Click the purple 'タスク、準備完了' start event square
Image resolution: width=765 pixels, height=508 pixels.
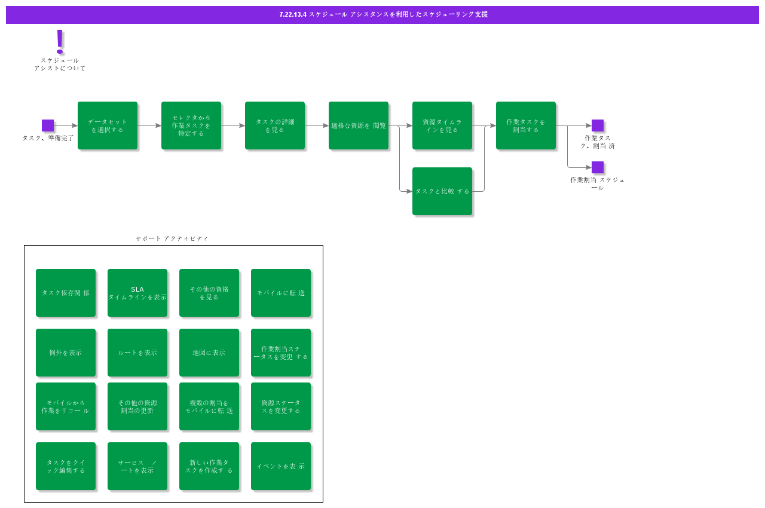click(x=48, y=126)
